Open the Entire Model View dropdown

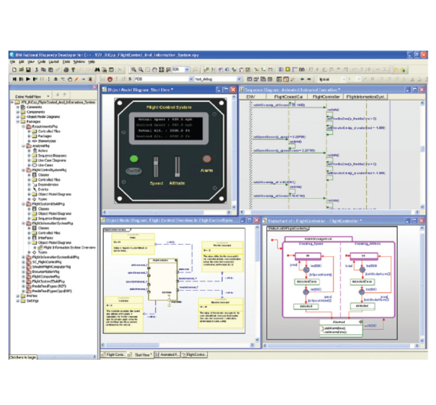coord(48,96)
